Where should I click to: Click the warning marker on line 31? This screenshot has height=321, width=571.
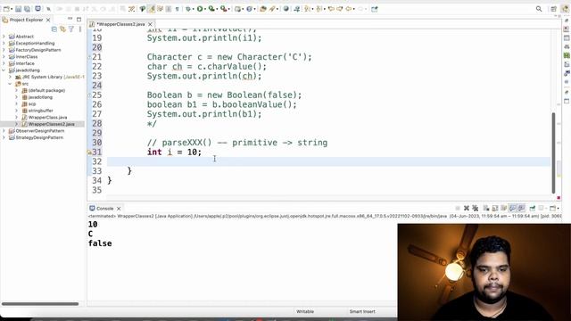pyautogui.click(x=89, y=152)
